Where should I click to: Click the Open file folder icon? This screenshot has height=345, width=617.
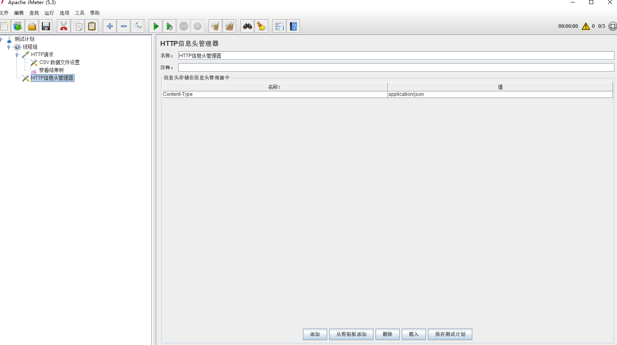pos(32,26)
